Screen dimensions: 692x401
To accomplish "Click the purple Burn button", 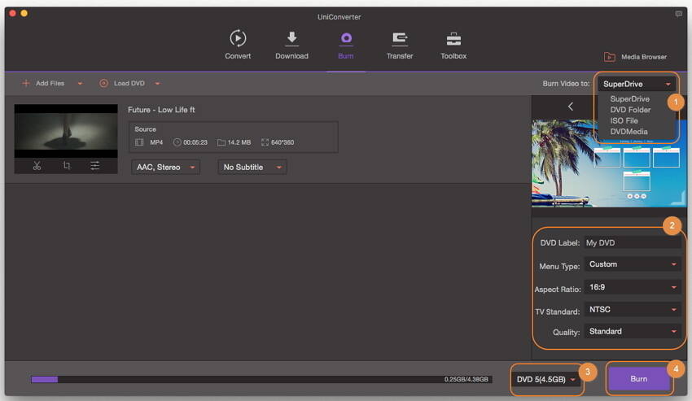I will tap(638, 379).
